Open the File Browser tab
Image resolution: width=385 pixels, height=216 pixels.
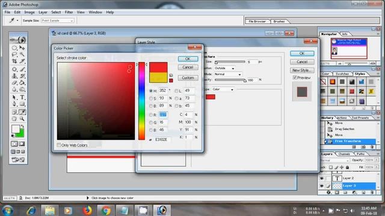257,22
